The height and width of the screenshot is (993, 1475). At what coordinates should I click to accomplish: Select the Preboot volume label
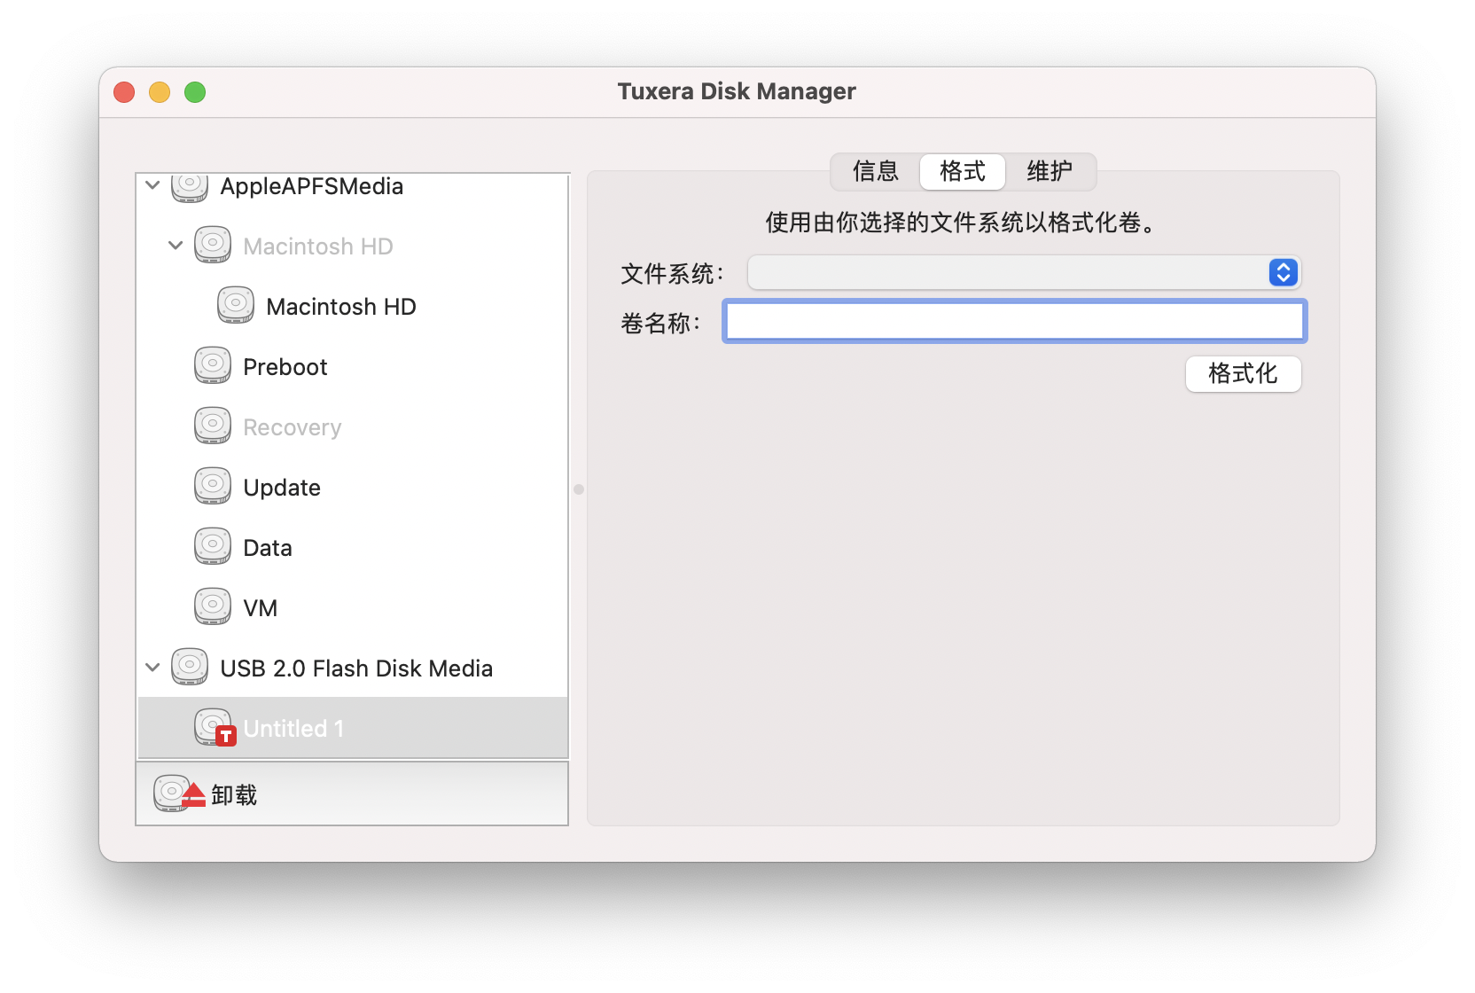[x=285, y=367]
